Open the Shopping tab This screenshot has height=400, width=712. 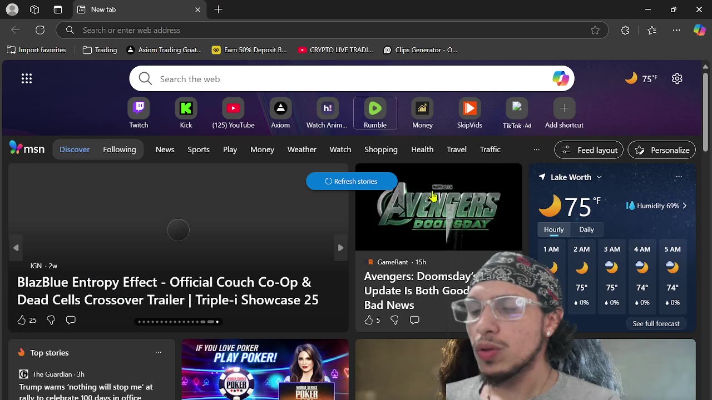coord(381,149)
